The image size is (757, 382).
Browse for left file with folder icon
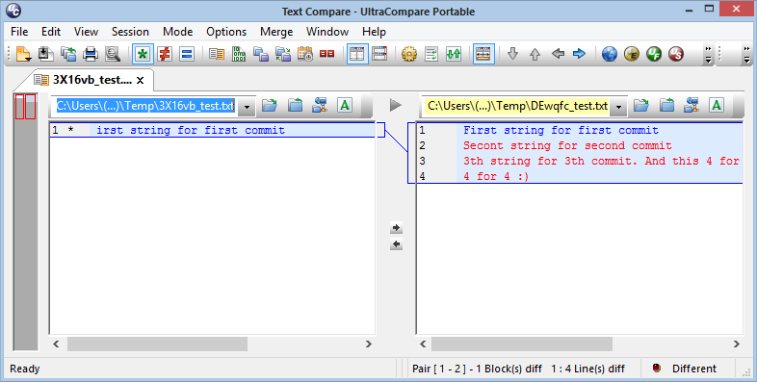click(x=270, y=105)
